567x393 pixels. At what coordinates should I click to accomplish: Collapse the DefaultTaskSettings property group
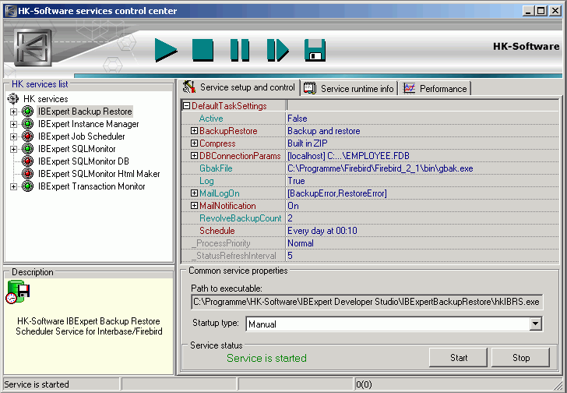[x=187, y=106]
